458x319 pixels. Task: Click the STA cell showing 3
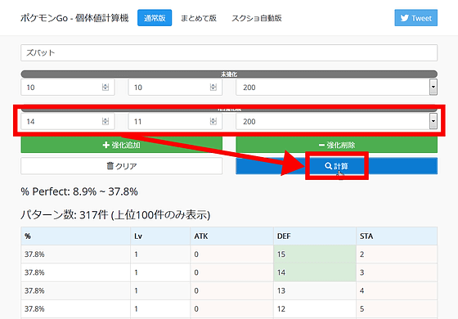point(397,272)
